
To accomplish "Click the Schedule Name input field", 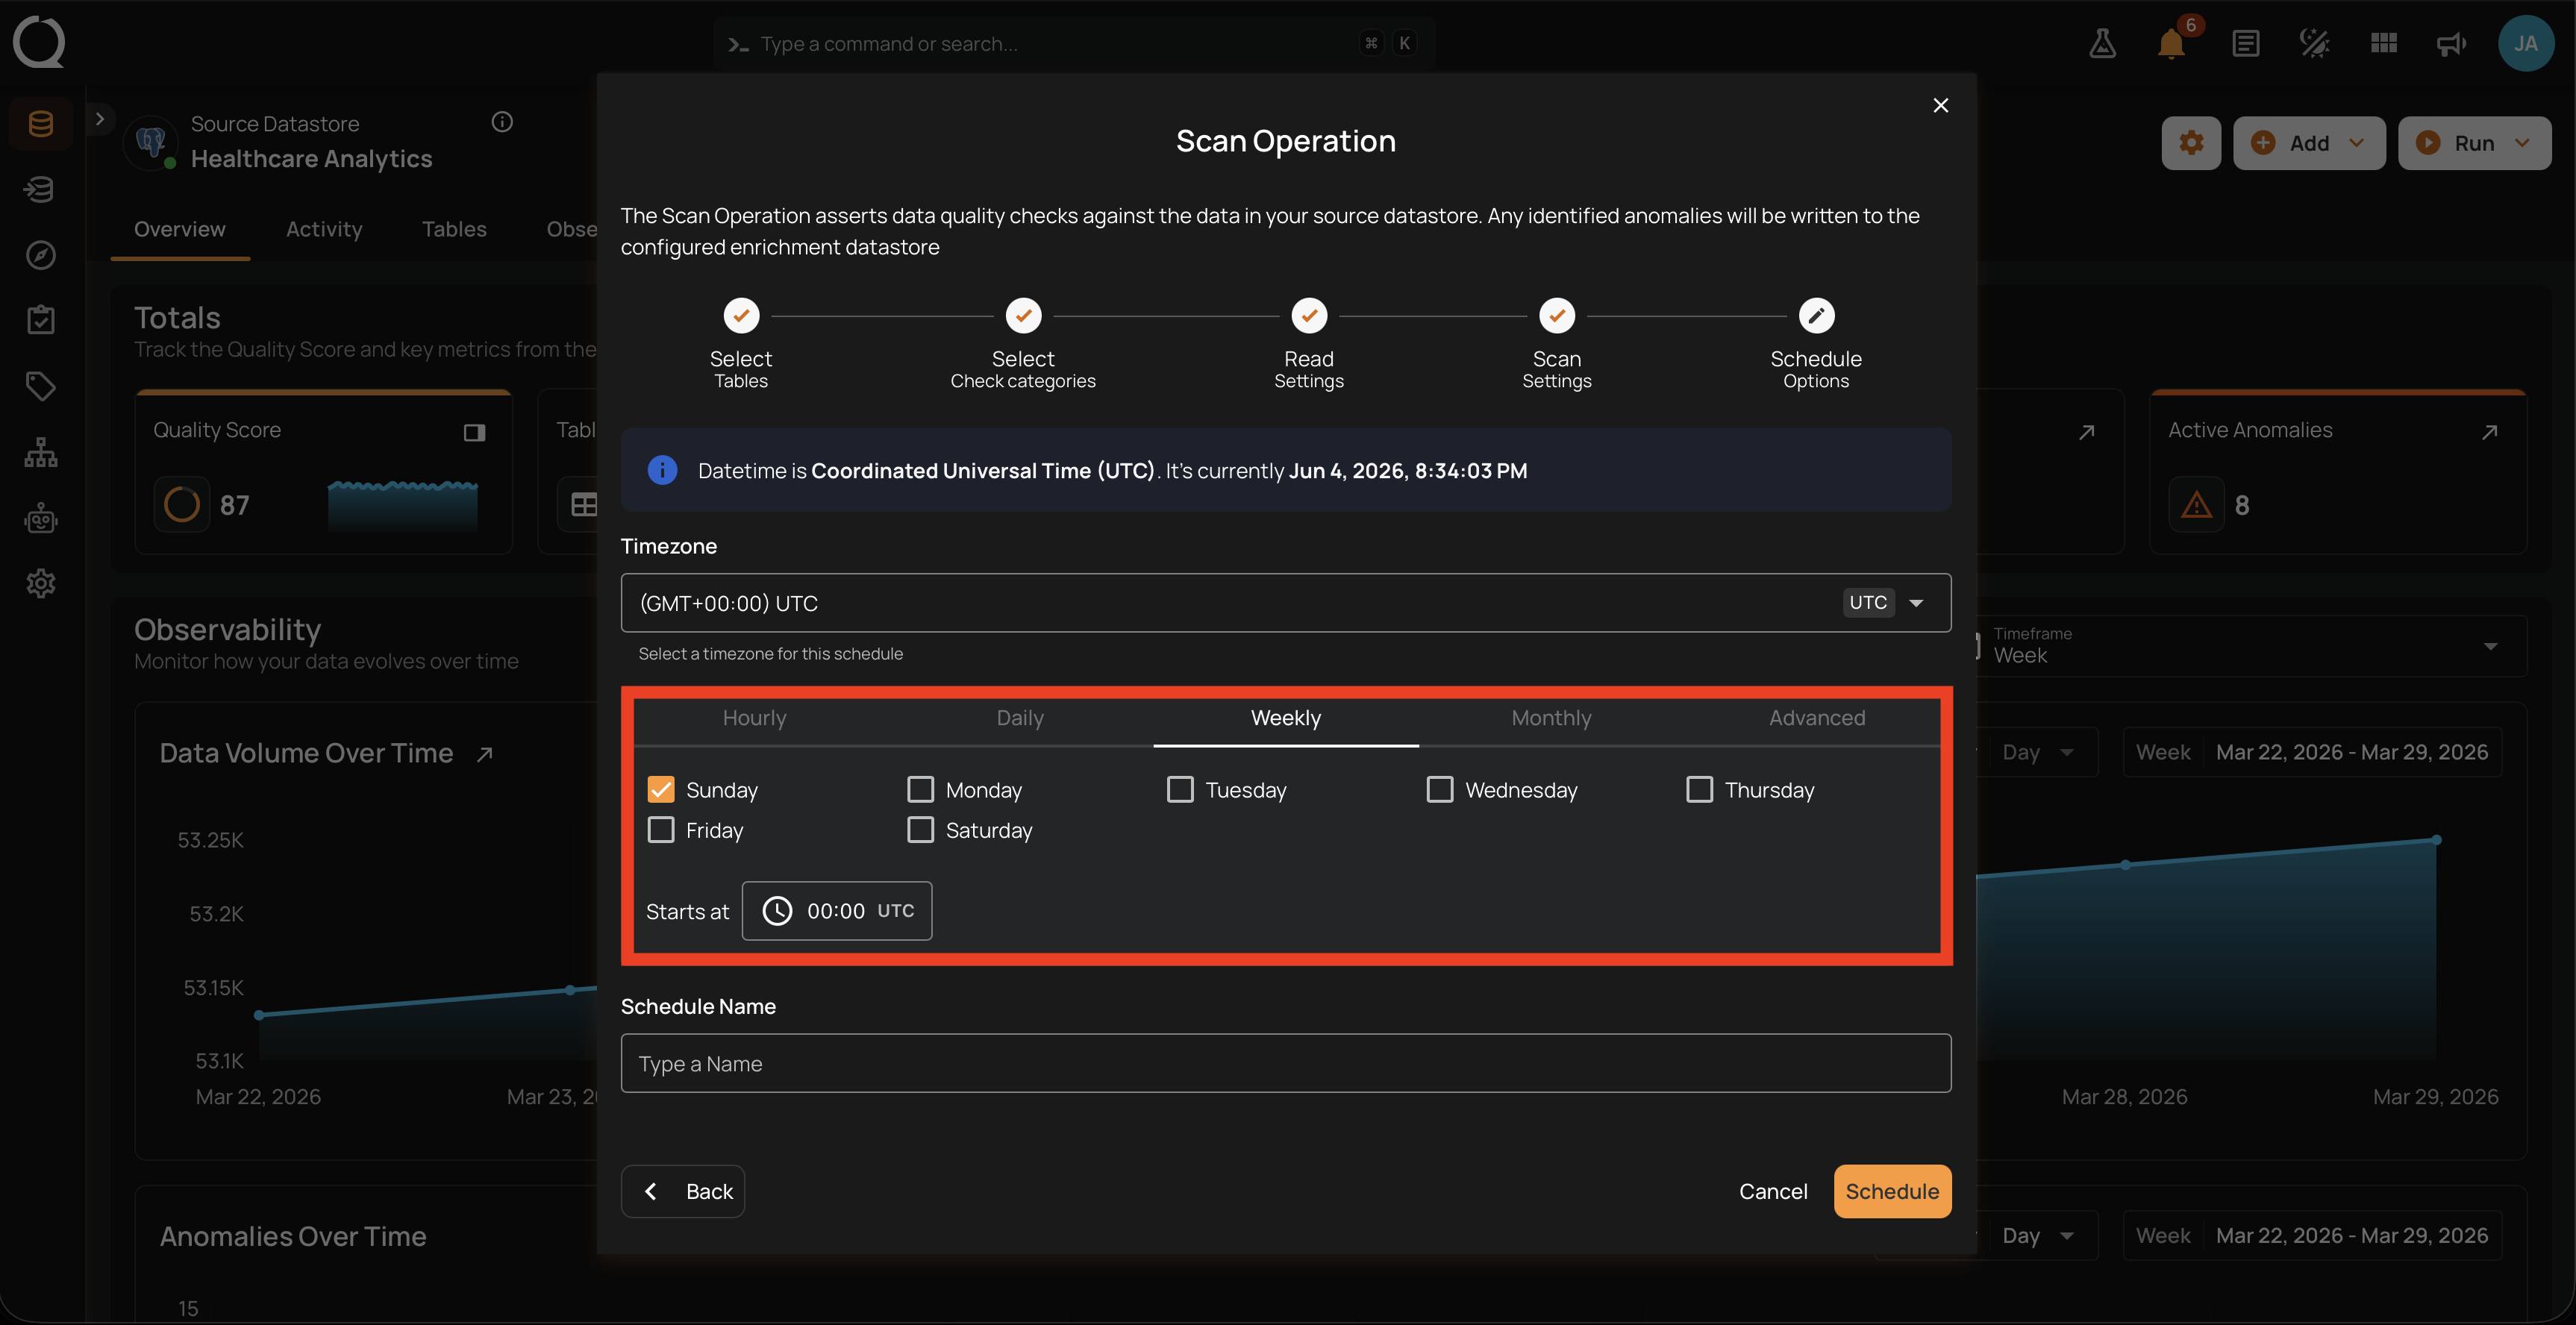I will pos(1285,1063).
